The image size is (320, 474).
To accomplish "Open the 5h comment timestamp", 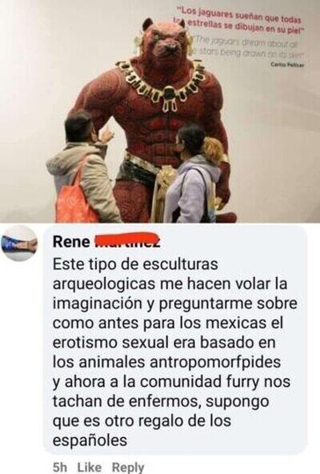I will (x=59, y=468).
